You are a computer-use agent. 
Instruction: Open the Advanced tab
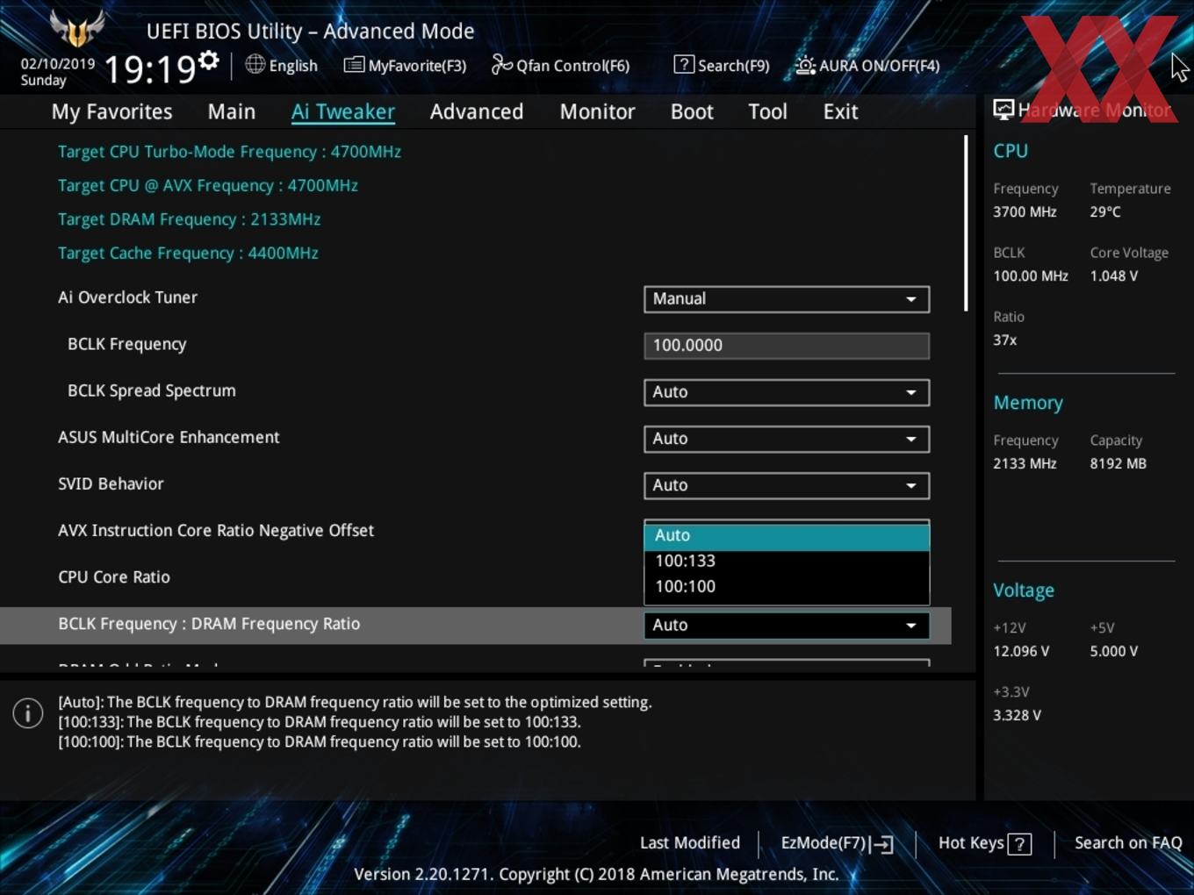[477, 111]
